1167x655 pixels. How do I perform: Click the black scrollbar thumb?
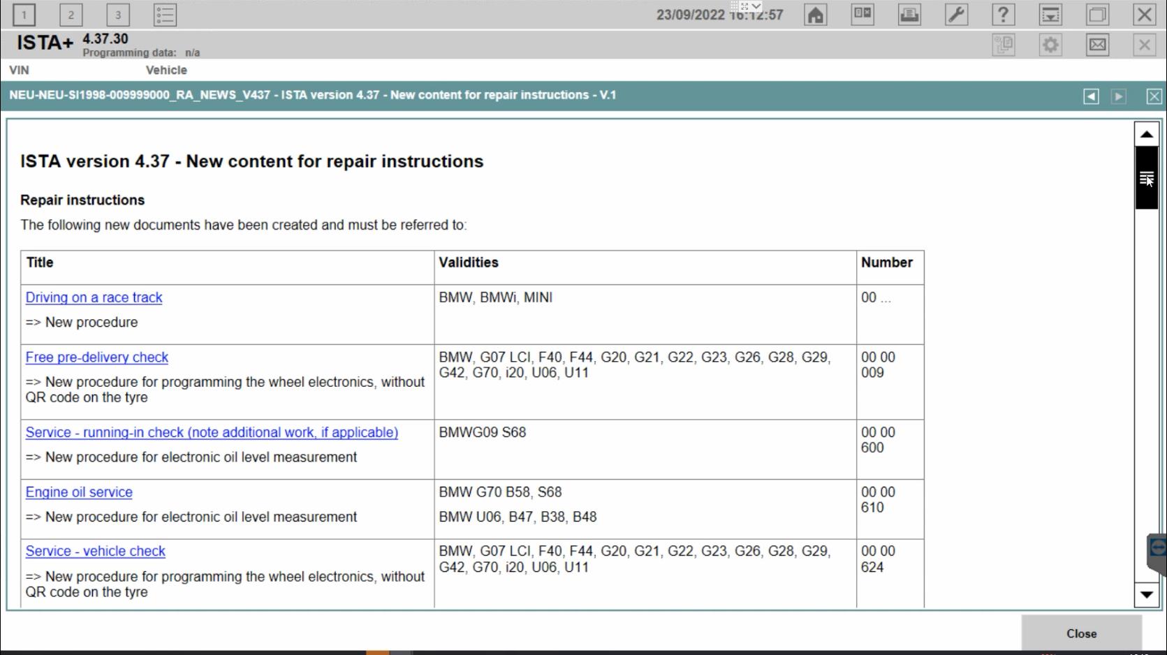1146,178
